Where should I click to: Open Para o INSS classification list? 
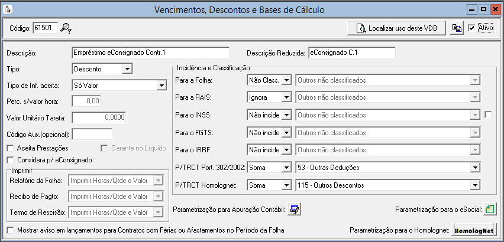pos(475,115)
